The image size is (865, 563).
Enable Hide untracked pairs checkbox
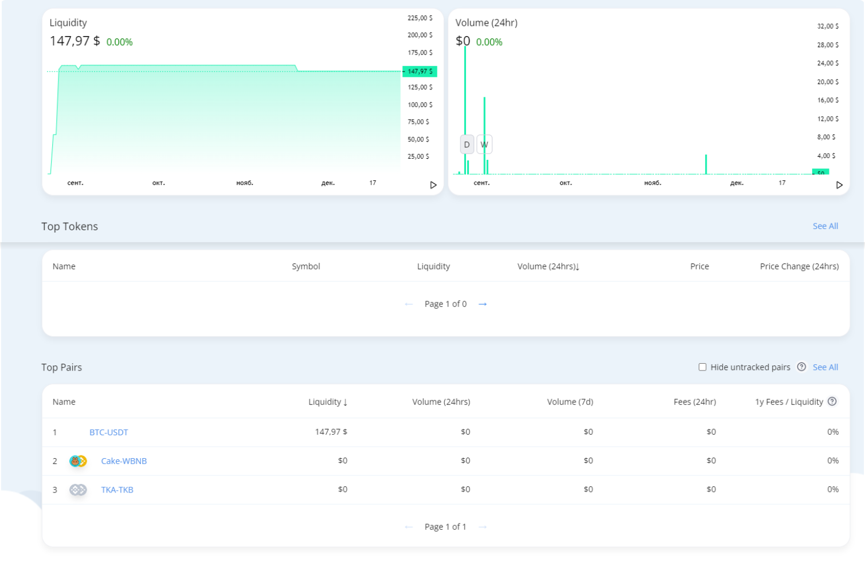(x=702, y=367)
